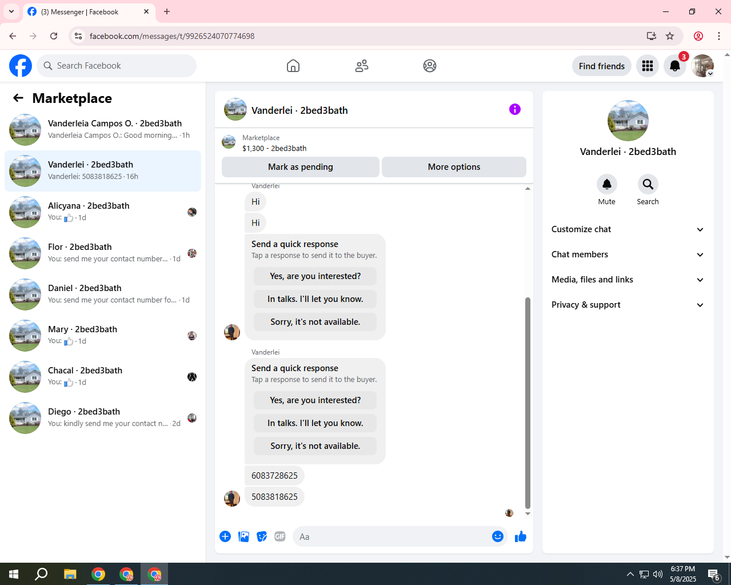Screen dimensions: 731x585
Task: Open the profile/groups circle icon in navigation
Action: (x=430, y=66)
